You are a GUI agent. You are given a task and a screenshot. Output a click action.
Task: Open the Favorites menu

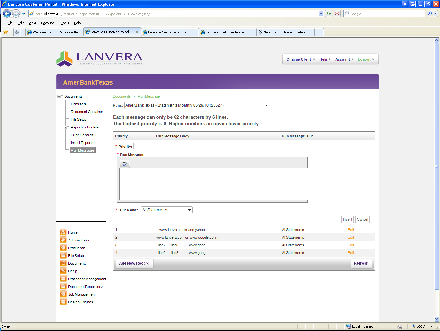pos(48,23)
